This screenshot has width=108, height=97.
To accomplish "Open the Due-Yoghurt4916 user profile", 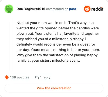I will (31, 9).
